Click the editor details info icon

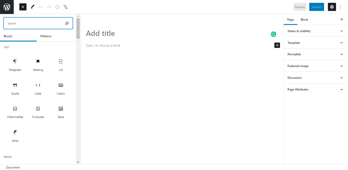pos(57,7)
